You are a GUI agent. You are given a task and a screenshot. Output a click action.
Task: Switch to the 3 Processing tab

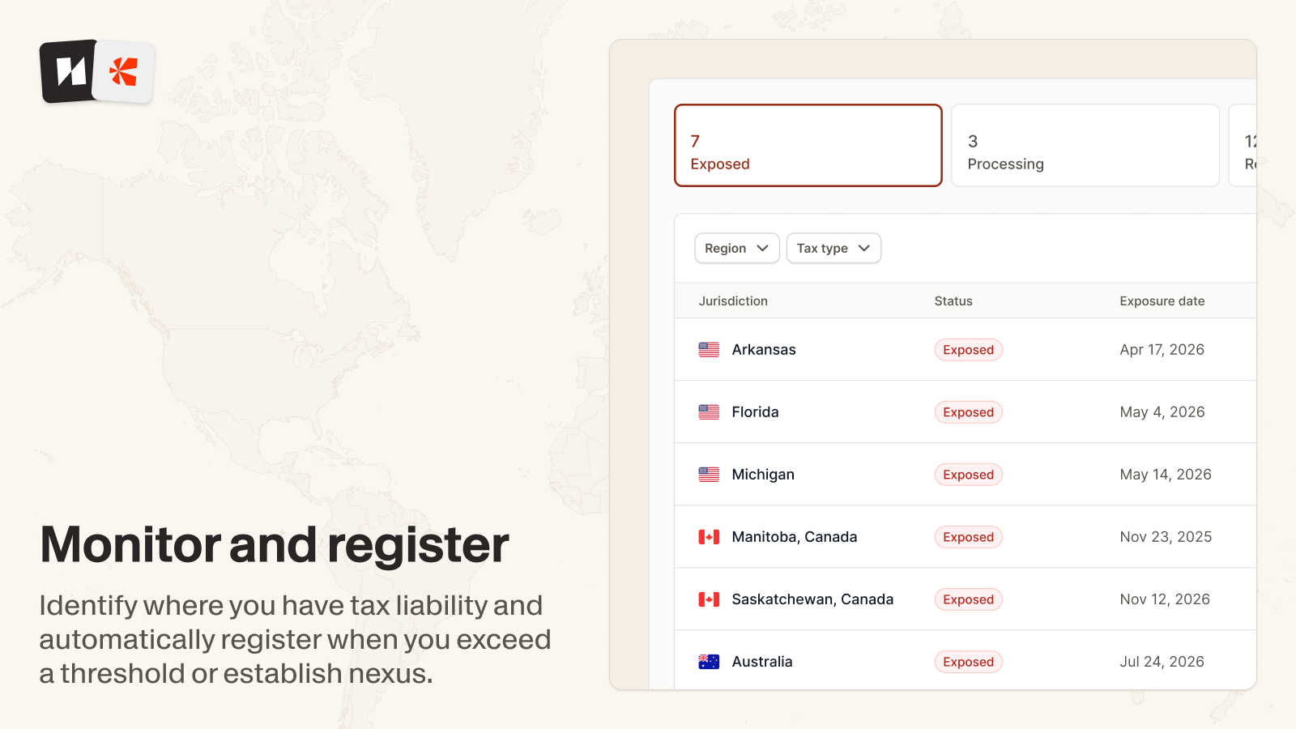coord(1085,146)
